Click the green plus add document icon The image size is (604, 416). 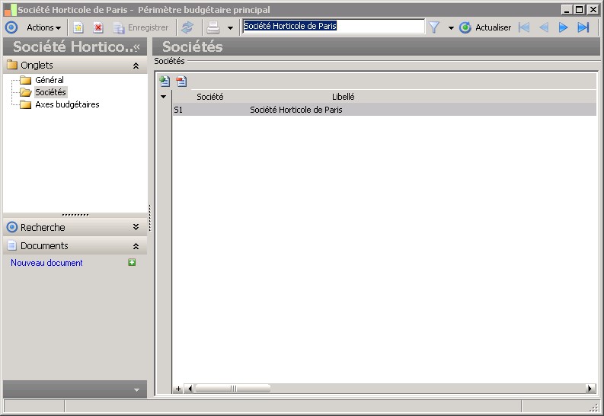[x=132, y=262]
